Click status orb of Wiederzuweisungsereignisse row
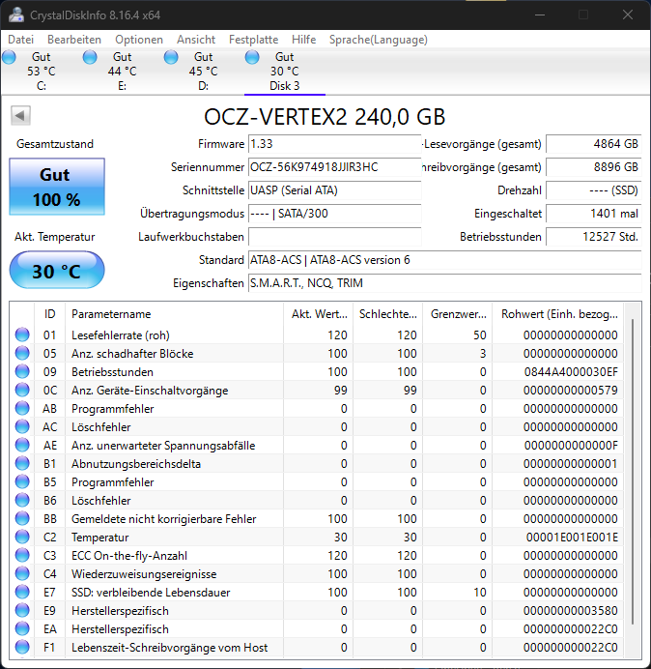 tap(22, 573)
